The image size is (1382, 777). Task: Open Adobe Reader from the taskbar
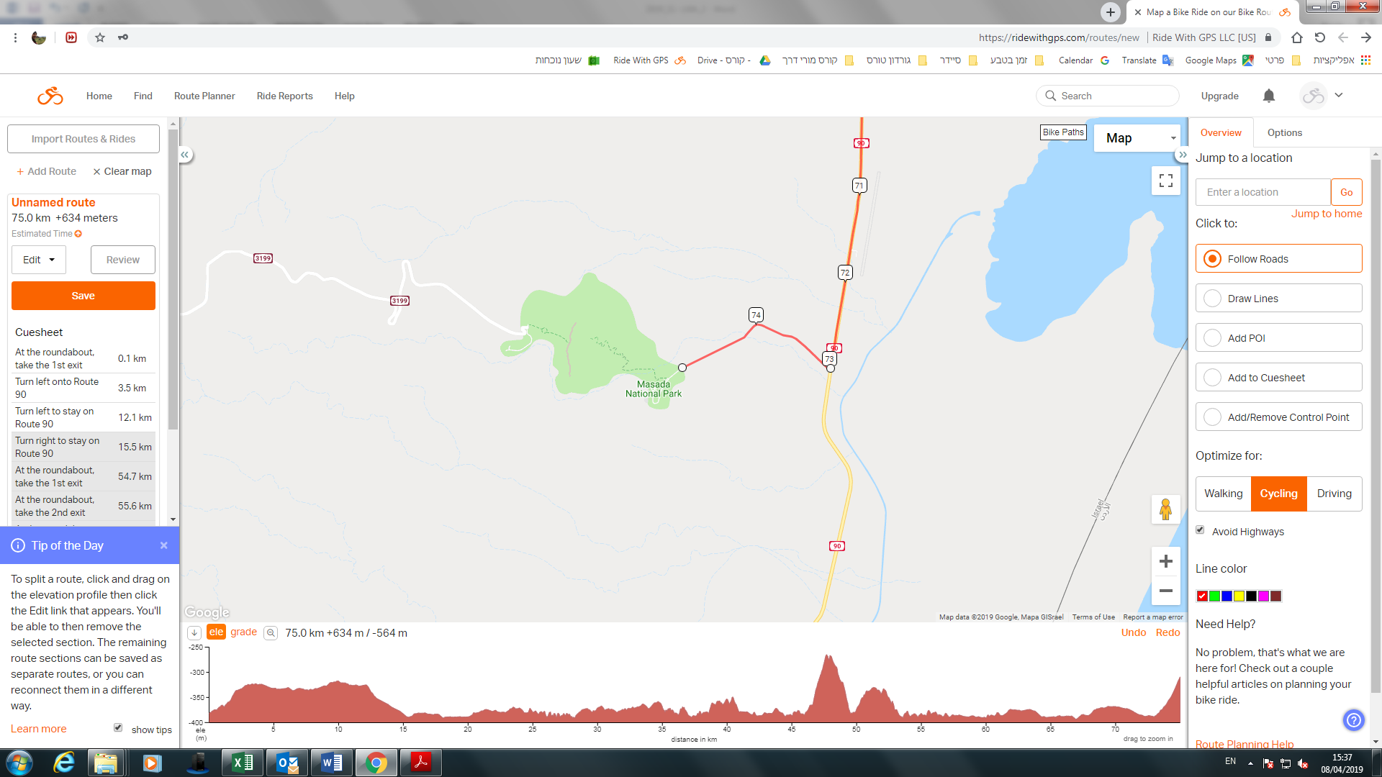click(421, 763)
